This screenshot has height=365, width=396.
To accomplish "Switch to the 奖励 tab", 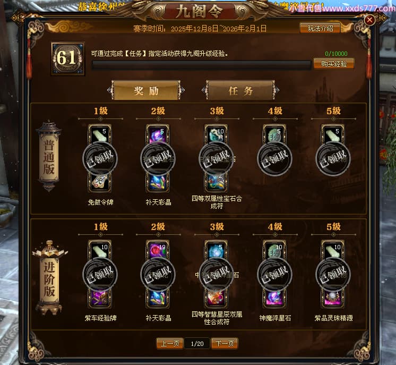I will 146,90.
